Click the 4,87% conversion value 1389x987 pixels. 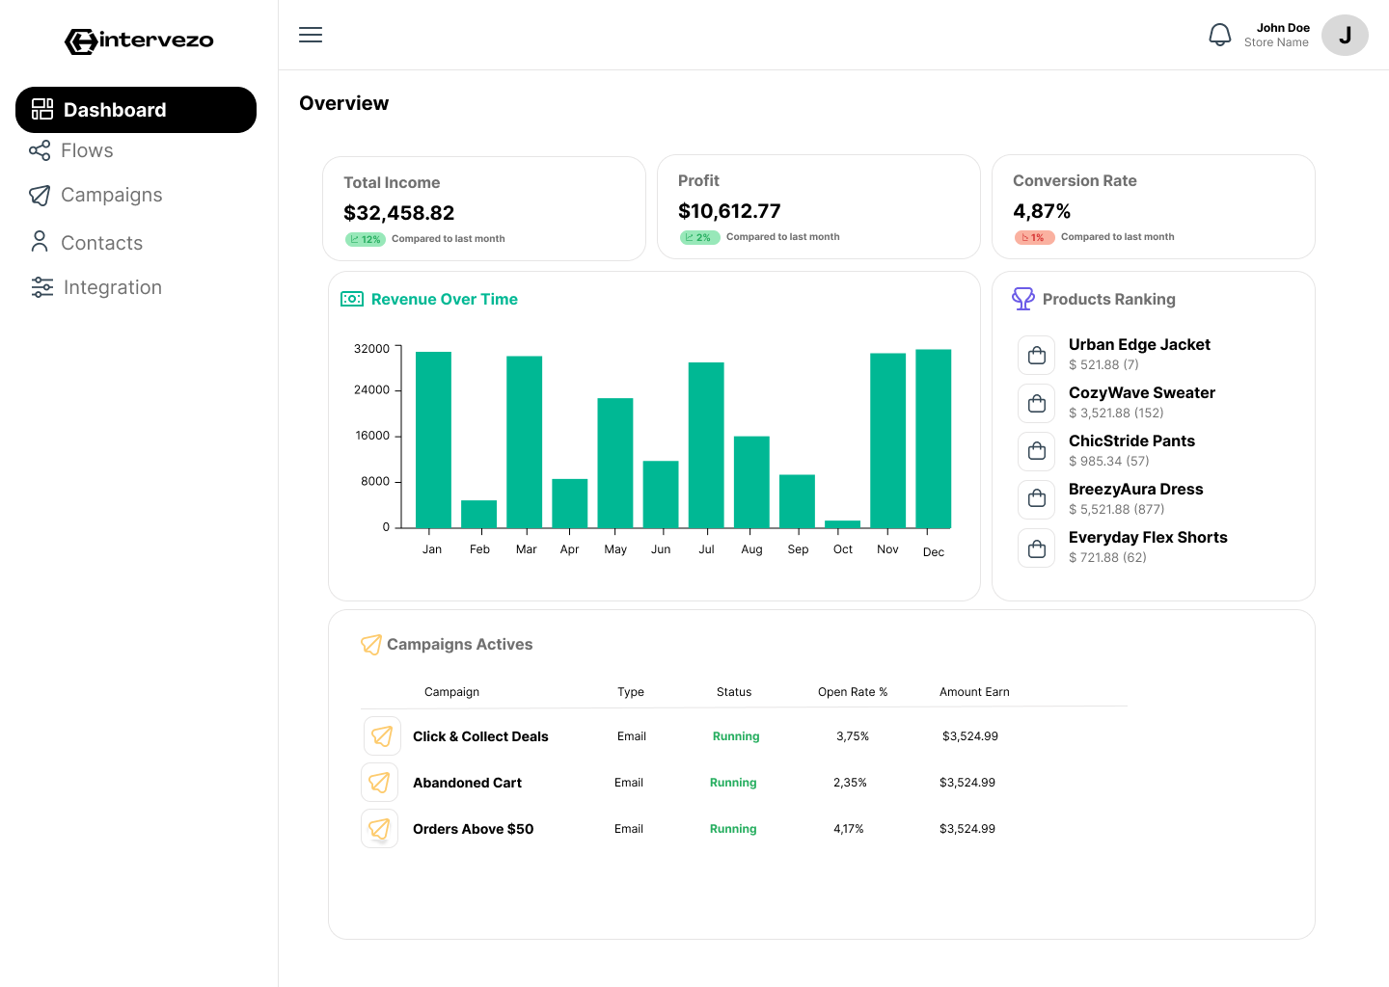pos(1042,211)
